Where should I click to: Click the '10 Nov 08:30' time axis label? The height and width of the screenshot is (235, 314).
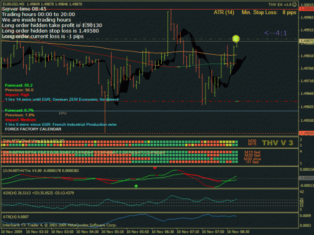(x=238, y=232)
